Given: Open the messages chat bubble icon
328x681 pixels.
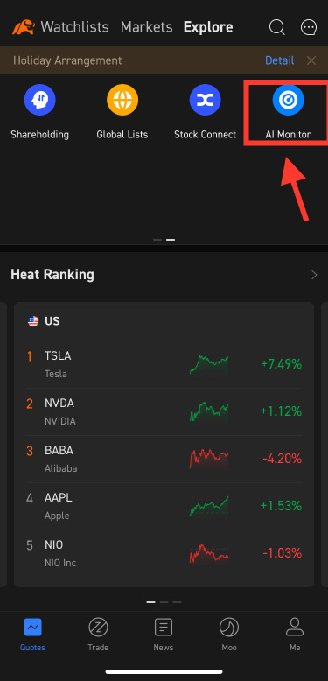Looking at the screenshot, I should coord(309,27).
